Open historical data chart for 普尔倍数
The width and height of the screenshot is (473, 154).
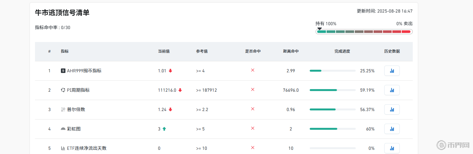pos(392,109)
